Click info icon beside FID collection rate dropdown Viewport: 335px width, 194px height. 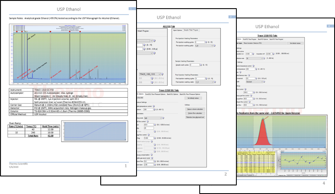coord(264,58)
